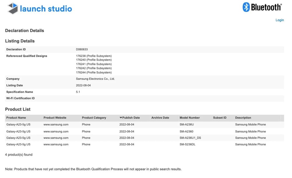Screen dimensions: 292x178
Task: Select design 176238 (Profile Subsystem)
Action: (94, 56)
